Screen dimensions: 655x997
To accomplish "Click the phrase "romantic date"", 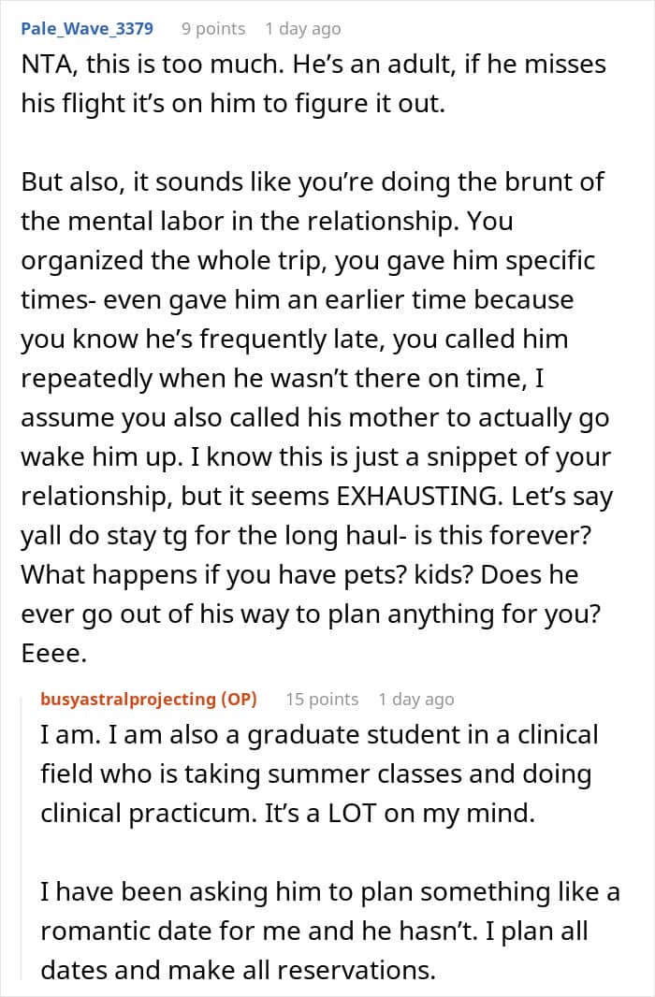I will (118, 932).
